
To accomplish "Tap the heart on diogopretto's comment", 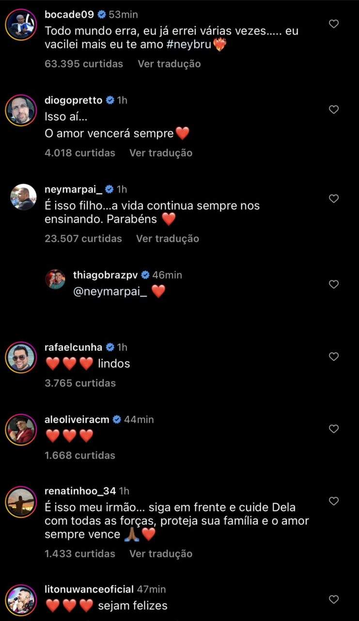I will tap(334, 110).
